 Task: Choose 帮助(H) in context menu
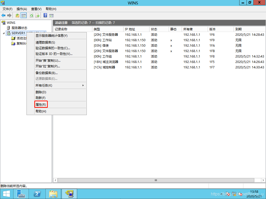point(60,111)
